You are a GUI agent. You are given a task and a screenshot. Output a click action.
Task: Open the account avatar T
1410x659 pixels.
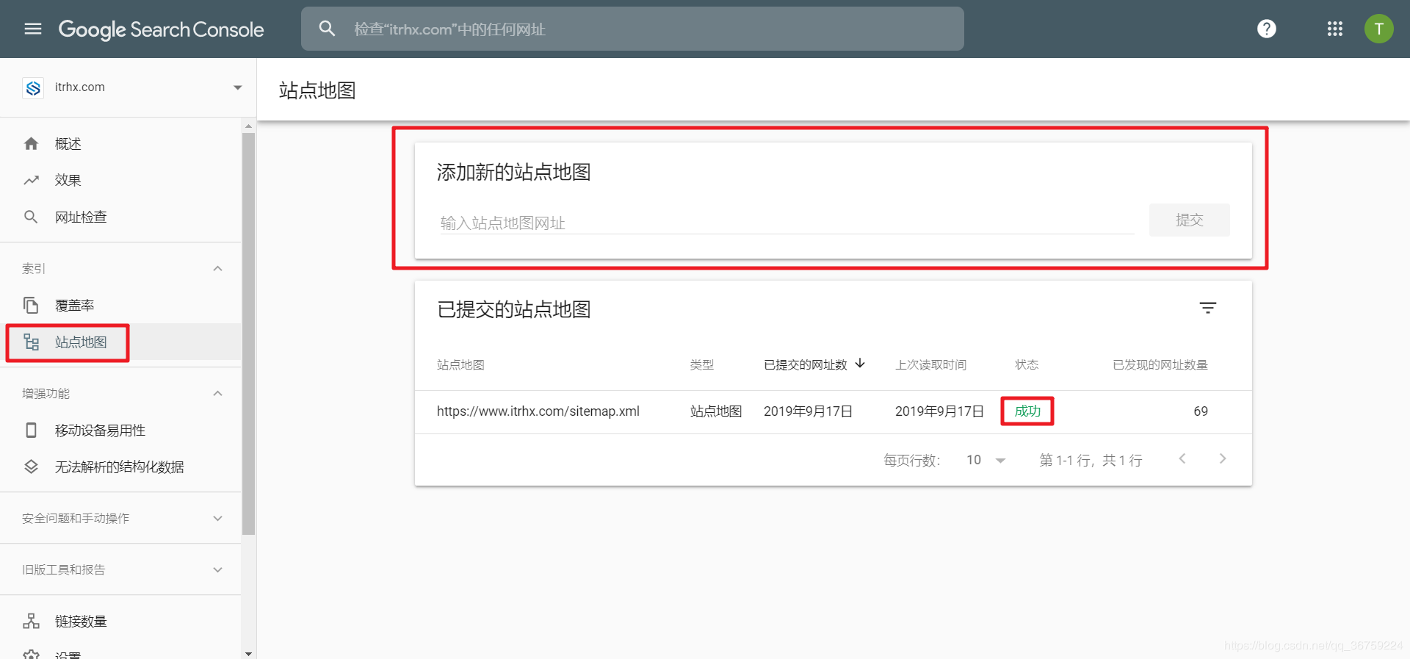1379,29
